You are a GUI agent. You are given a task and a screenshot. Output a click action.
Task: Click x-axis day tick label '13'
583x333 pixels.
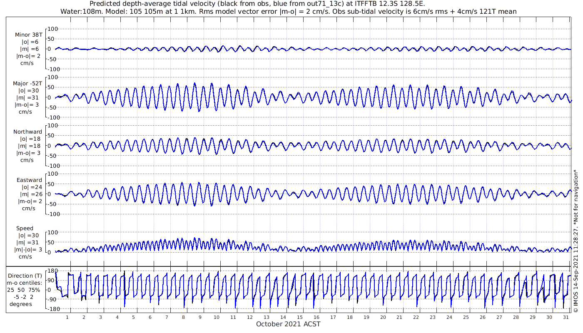(x=266, y=317)
